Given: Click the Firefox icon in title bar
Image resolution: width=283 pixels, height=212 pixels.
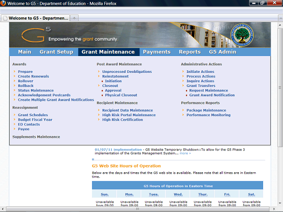Looking at the screenshot, I should [x=4, y=3].
